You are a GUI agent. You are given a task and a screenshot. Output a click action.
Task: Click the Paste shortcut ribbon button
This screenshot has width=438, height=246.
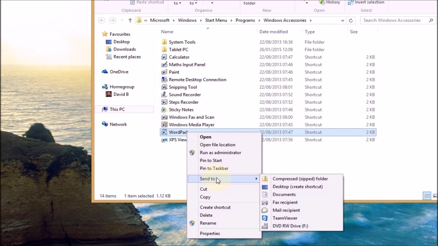(x=147, y=2)
